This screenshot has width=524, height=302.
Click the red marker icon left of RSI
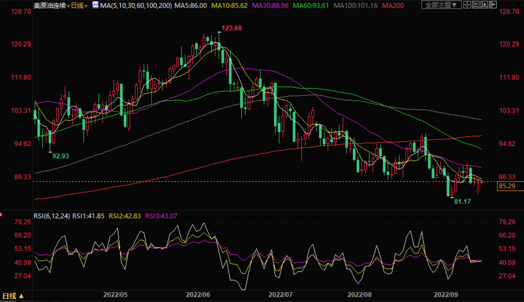point(1,215)
